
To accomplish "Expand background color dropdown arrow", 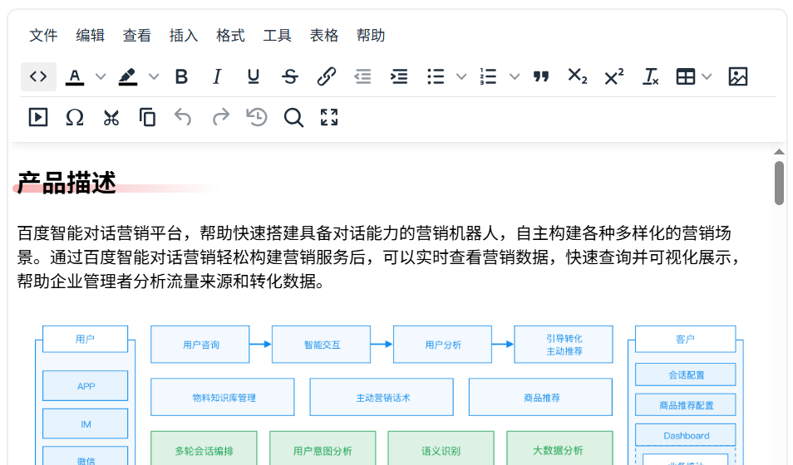I will coord(154,77).
